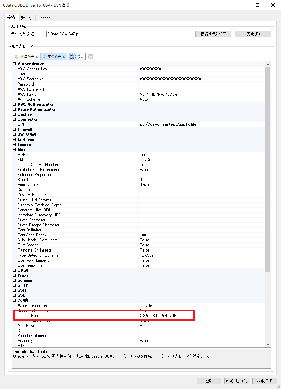This screenshot has width=281, height=389.
Task: Select the Trim Spaces property row
Action: [x=138, y=245]
